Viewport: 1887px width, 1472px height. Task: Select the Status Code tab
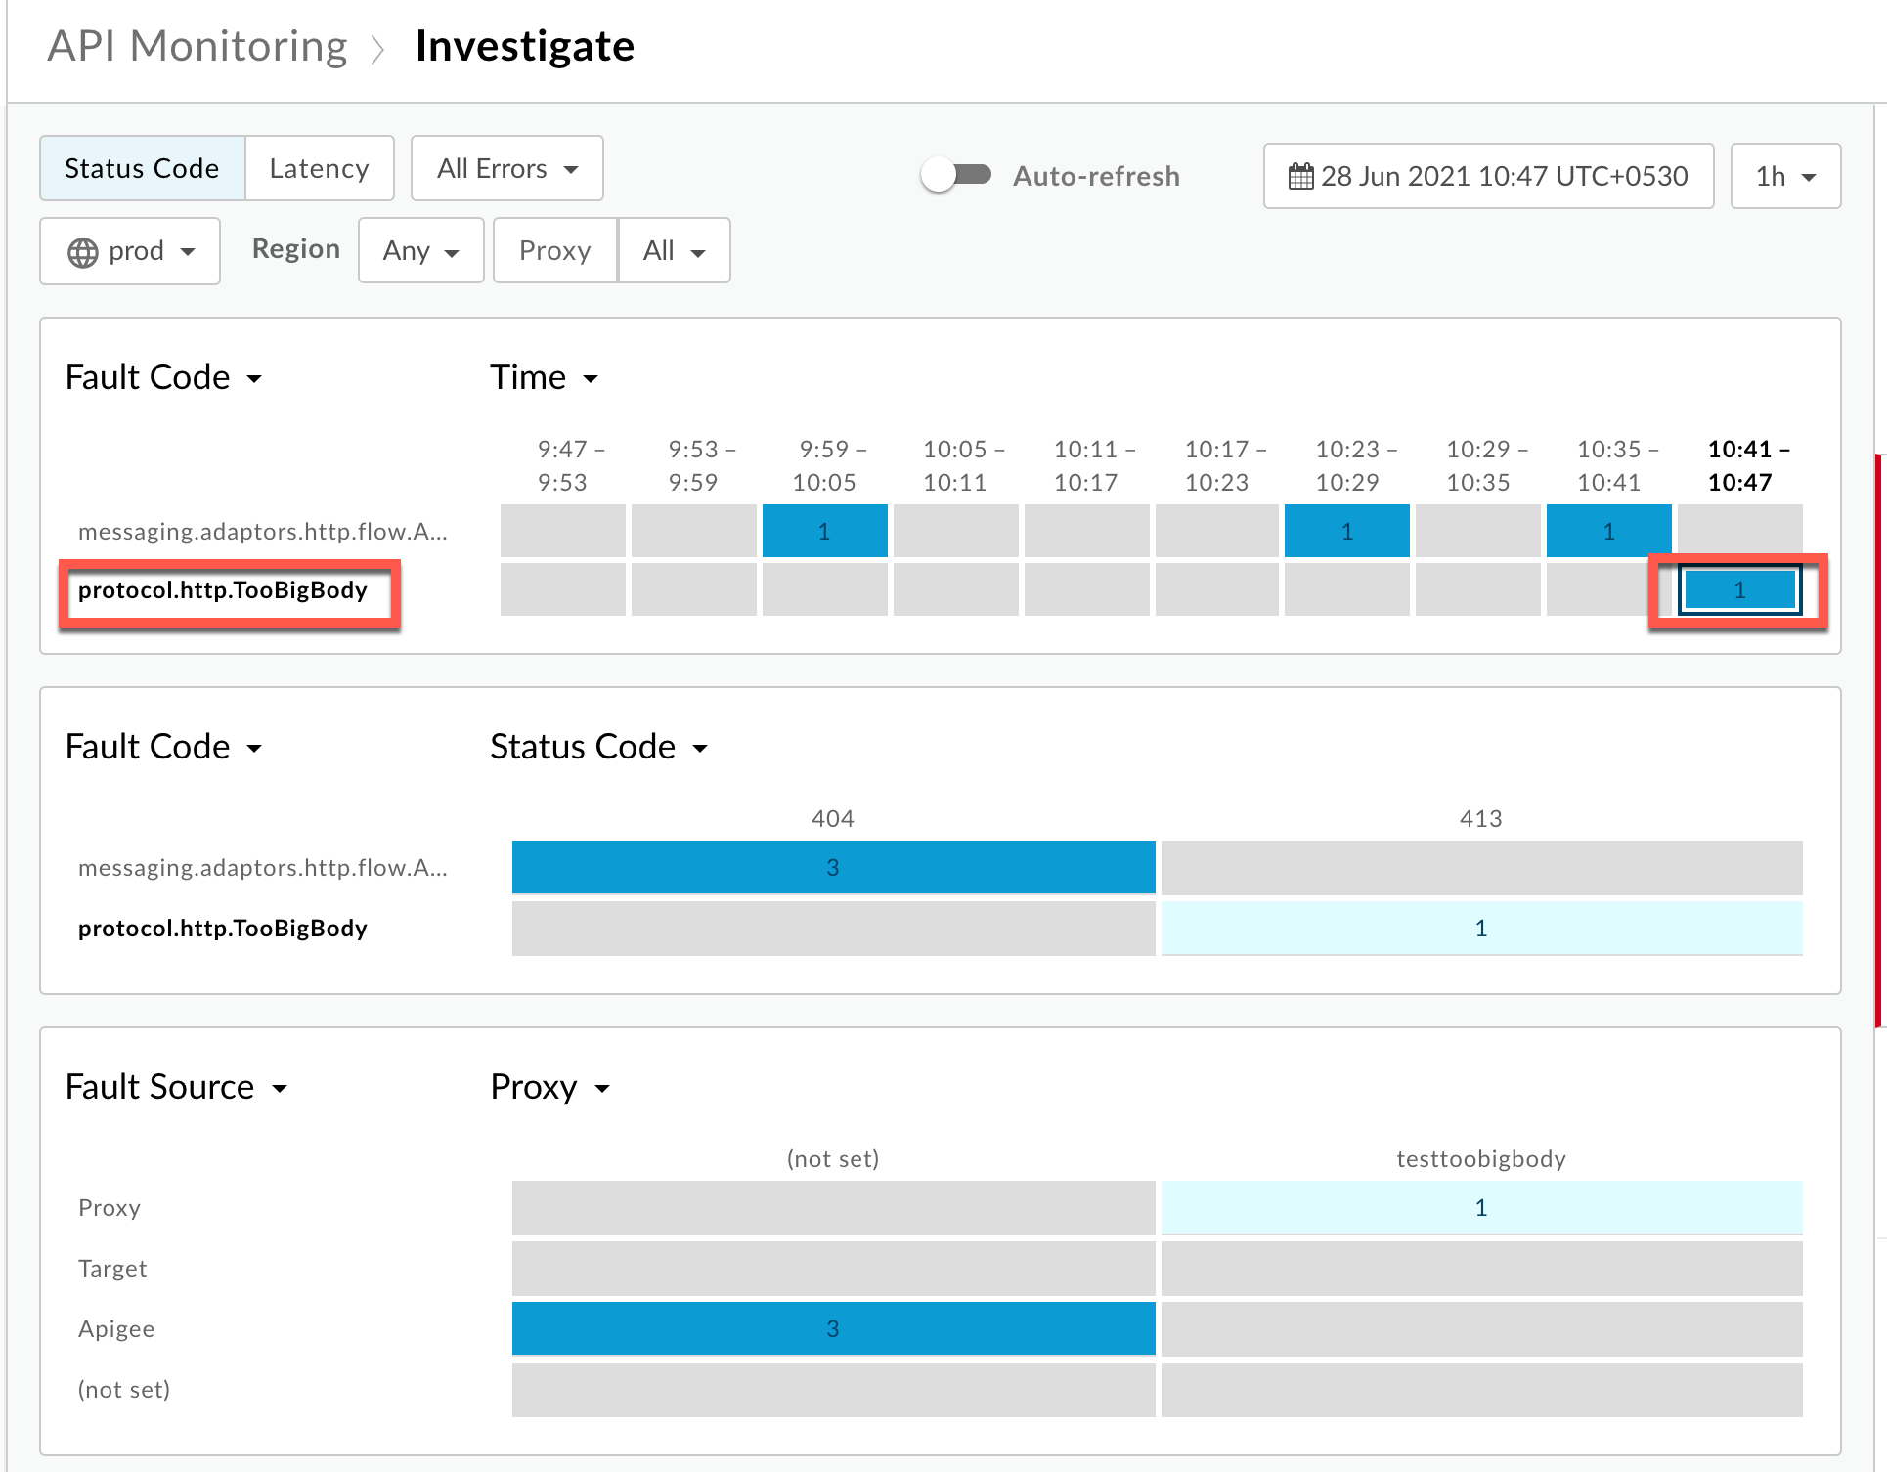(142, 169)
